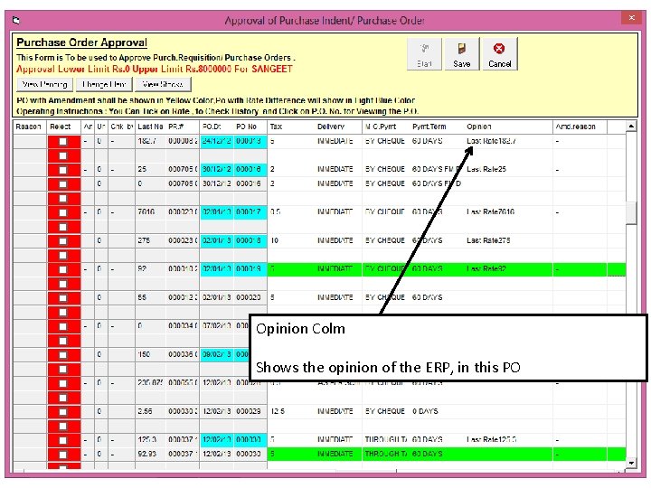Screen dimensions: 651x488
Task: Tick Reject checkbox for last rate 150 row
Action: 62,354
